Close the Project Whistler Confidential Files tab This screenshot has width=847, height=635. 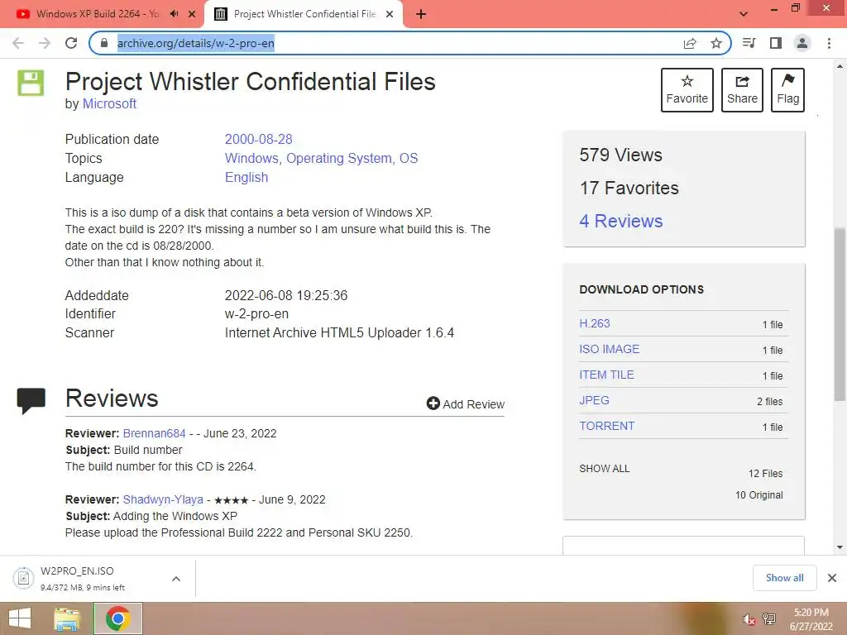coord(390,14)
